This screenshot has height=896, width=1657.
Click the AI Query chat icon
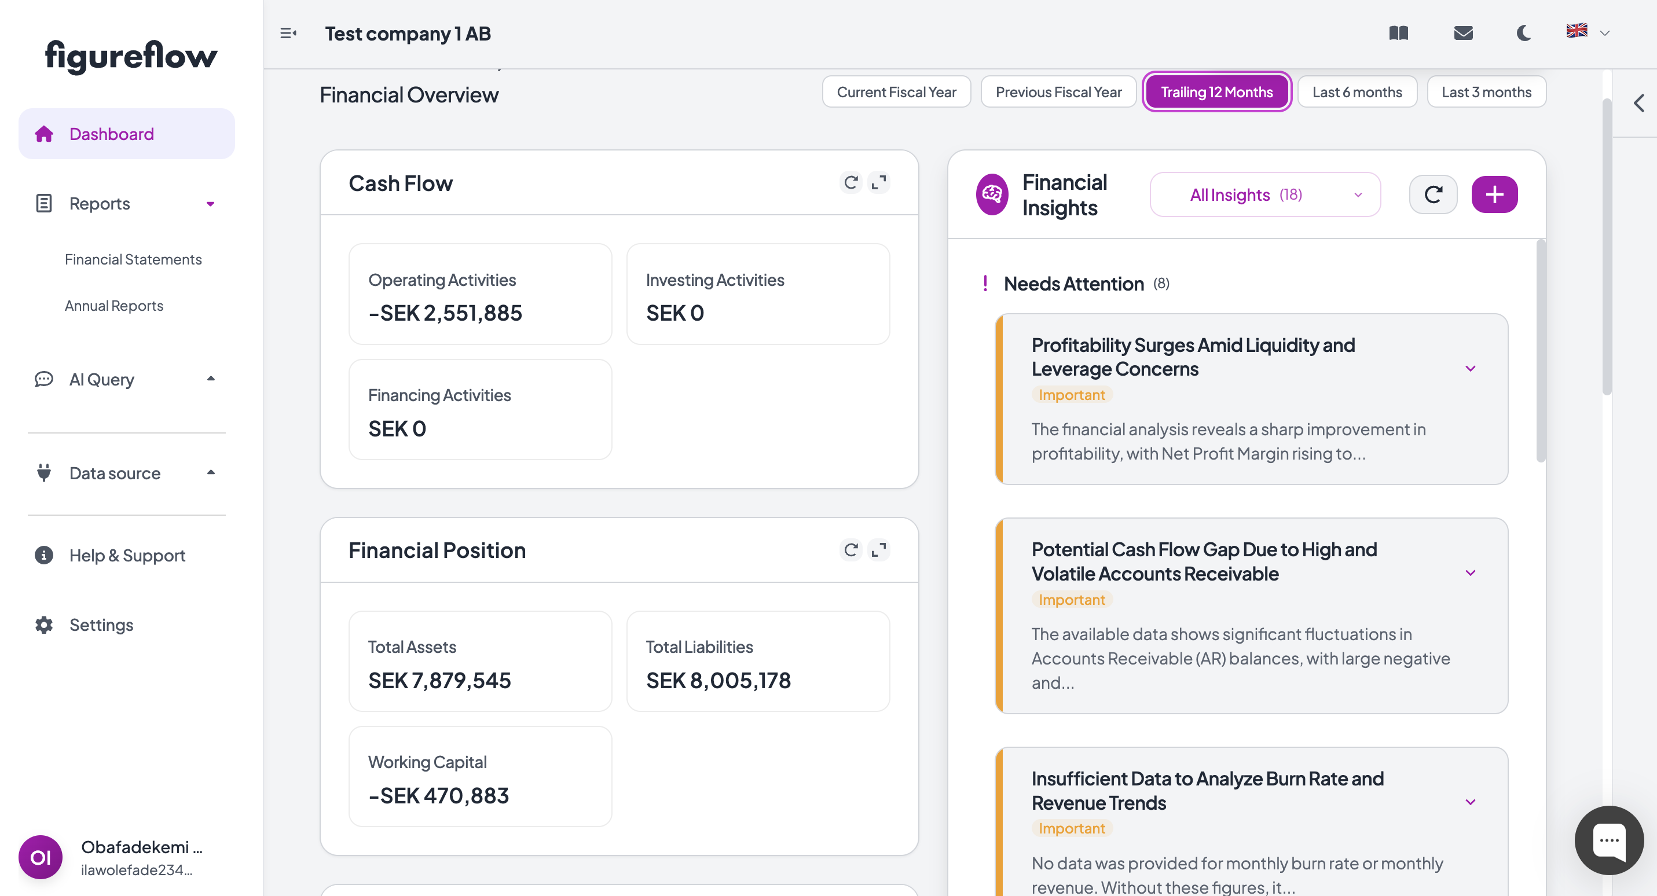click(x=44, y=379)
